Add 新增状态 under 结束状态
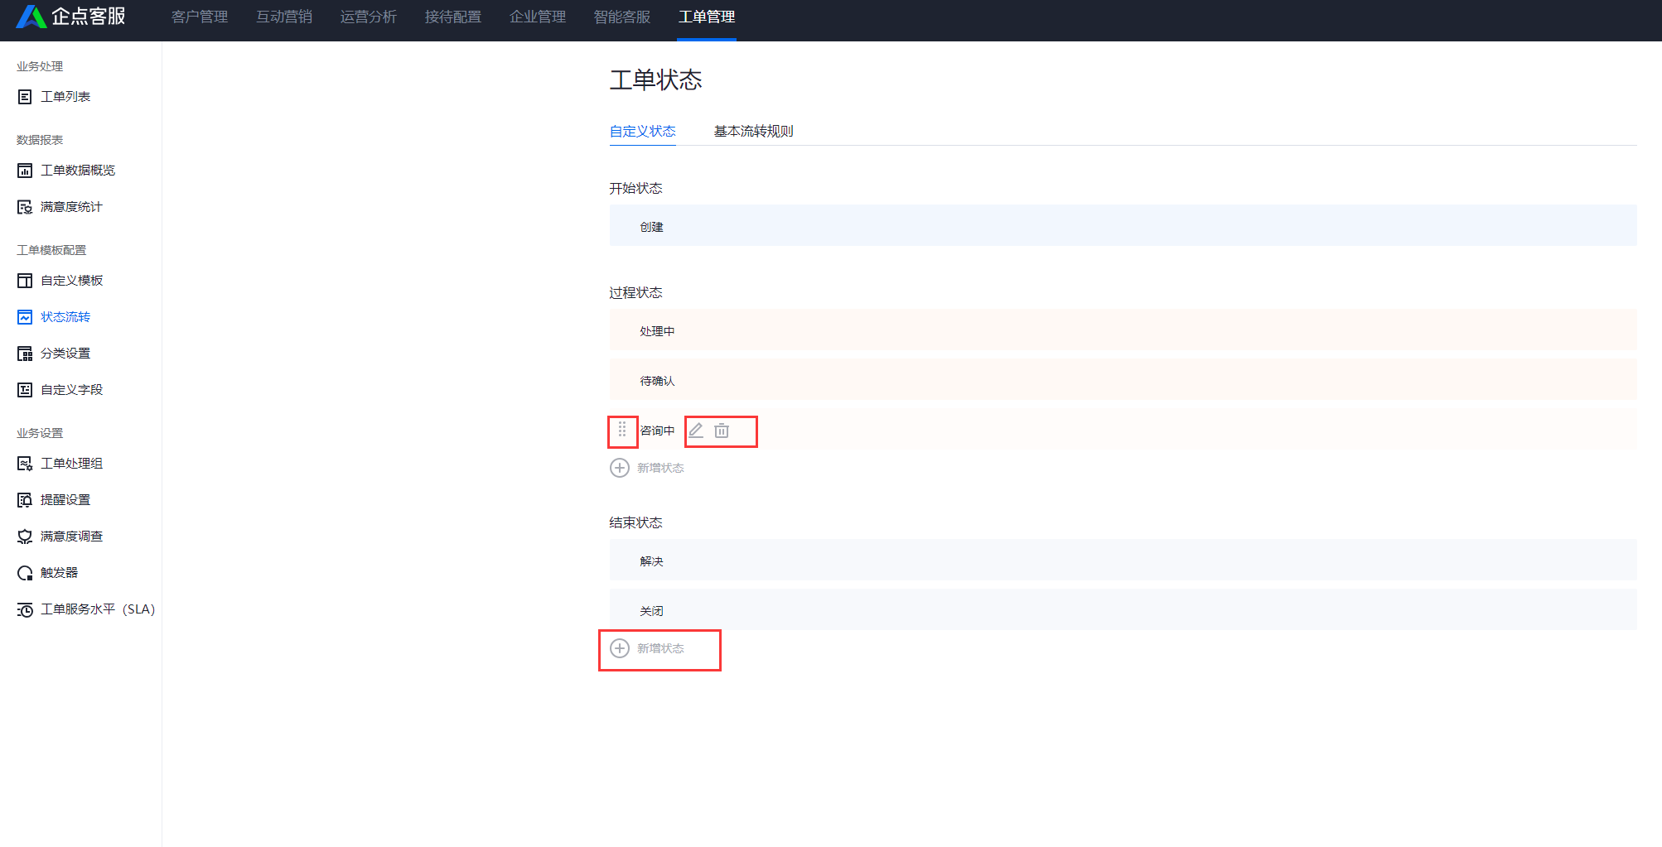Screen dimensions: 1662x847 click(x=660, y=649)
